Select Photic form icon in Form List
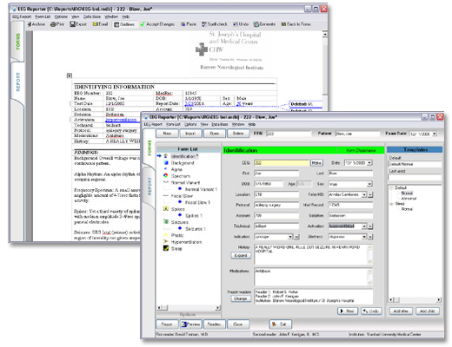 click(x=166, y=235)
